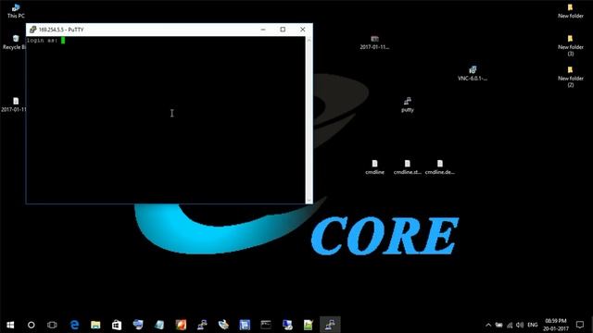Select the New folder (2) desktop icon
593x333 pixels.
tap(571, 77)
